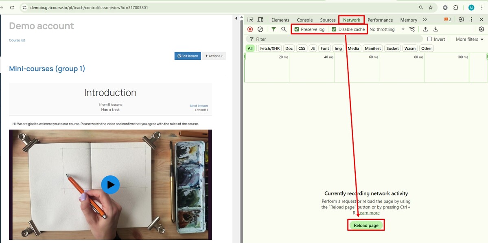Click the export HAR download icon
The height and width of the screenshot is (243, 488).
pyautogui.click(x=435, y=29)
